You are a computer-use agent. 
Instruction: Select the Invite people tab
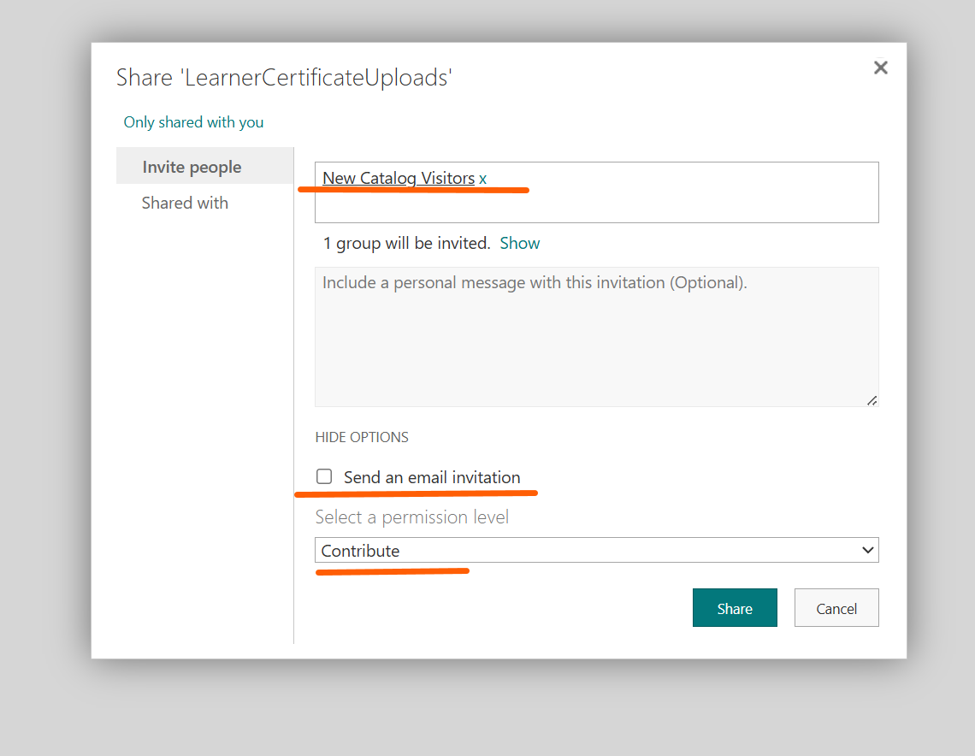[x=204, y=166]
